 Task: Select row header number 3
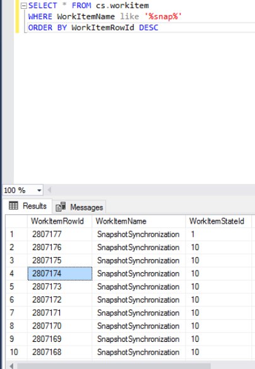(x=16, y=260)
